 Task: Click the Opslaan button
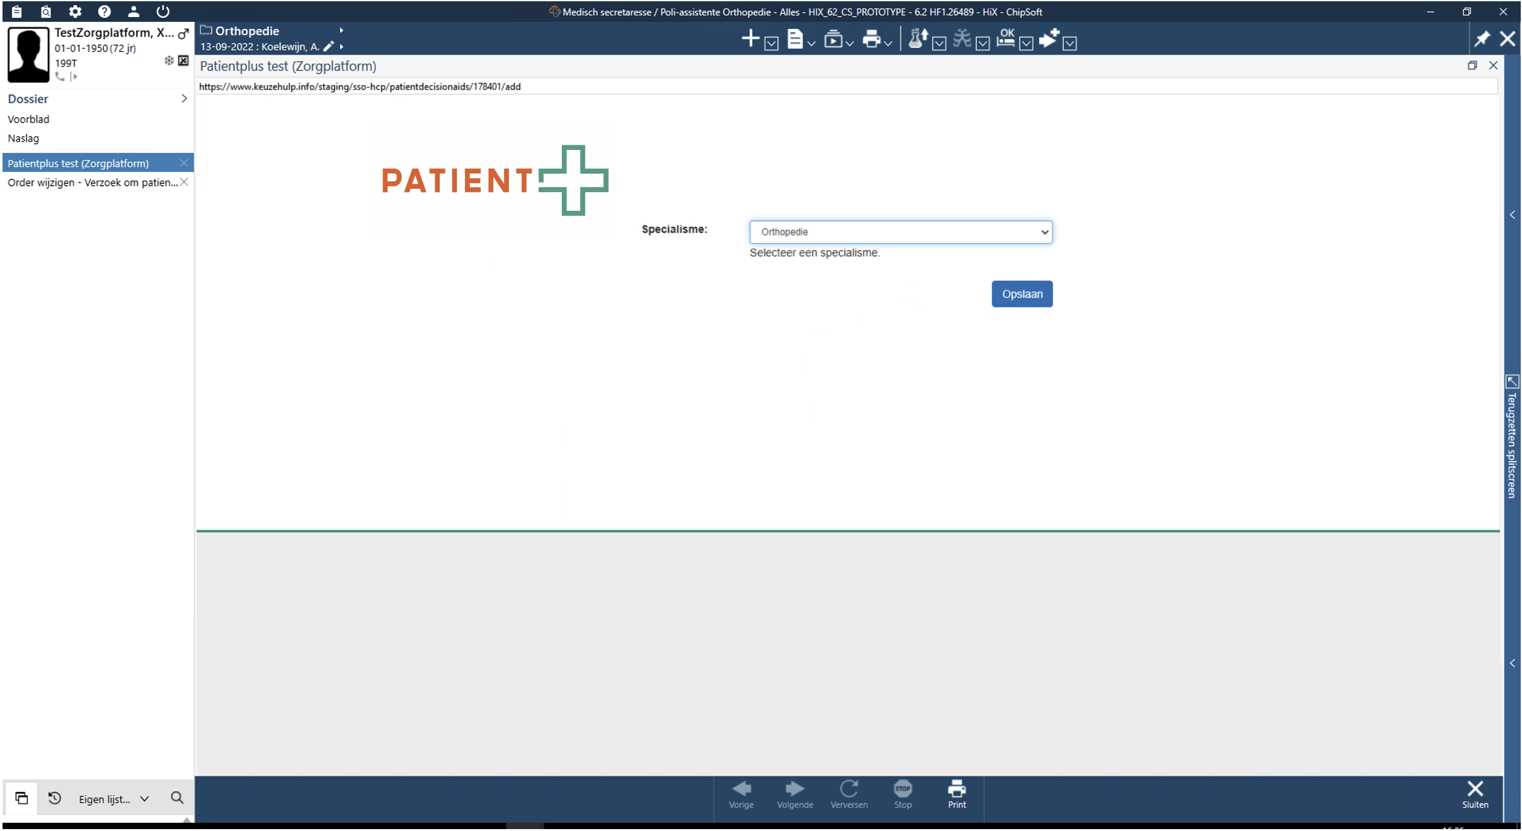[1021, 294]
